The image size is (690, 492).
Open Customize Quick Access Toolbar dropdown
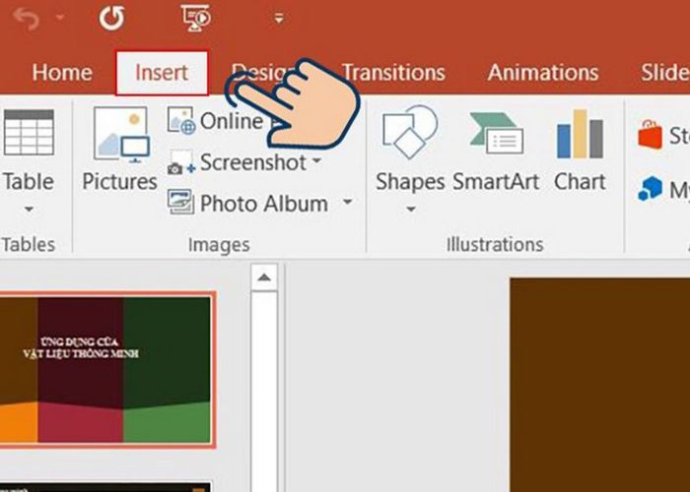pos(279,19)
